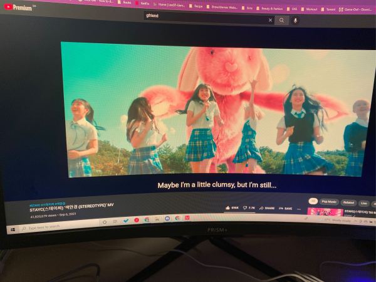This screenshot has height=282, width=376.
Task: Open the Game-Owl bookmark
Action: tap(355, 9)
